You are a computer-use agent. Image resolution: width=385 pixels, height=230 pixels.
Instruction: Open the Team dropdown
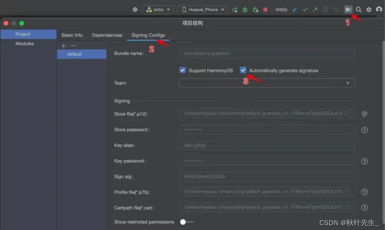267,83
